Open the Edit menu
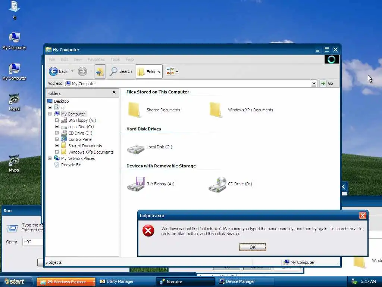 64,59
